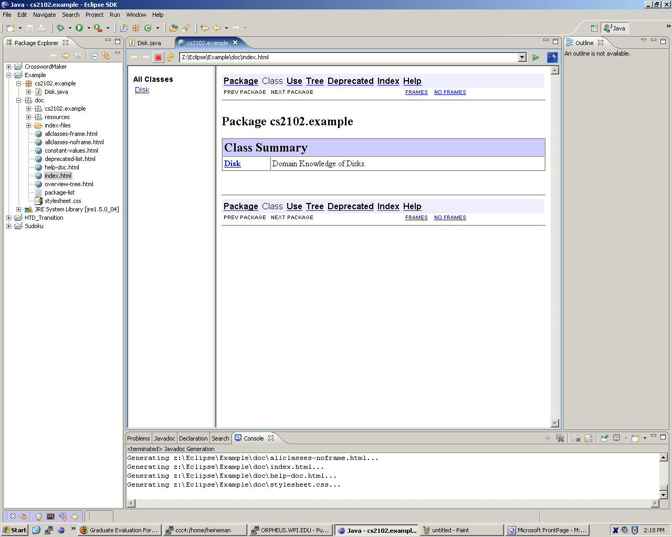The height and width of the screenshot is (537, 672).
Task: Click Package Explorer Forward arrow icon
Action: tap(66, 56)
